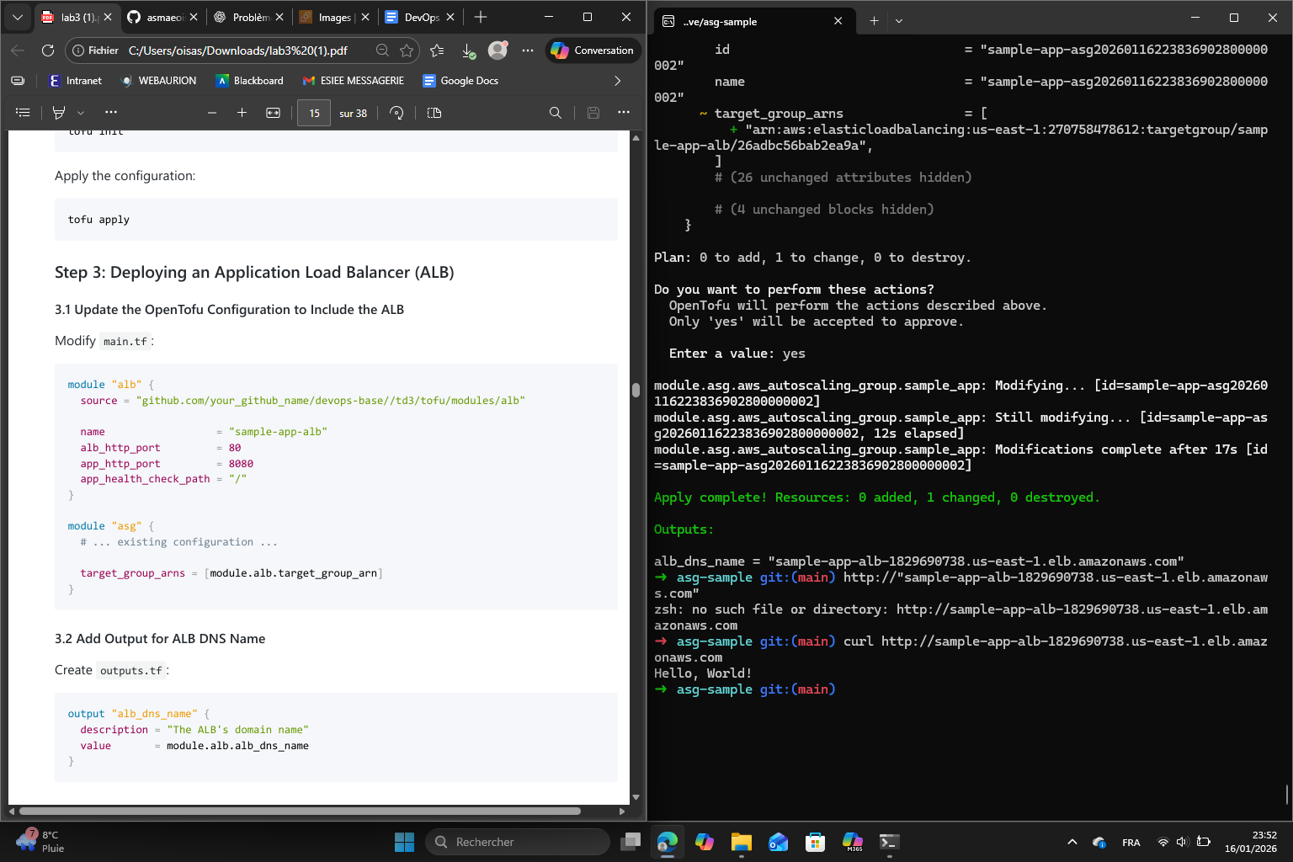Viewport: 1293px width, 862px height.
Task: Zoom in the PDF with plus icon
Action: [242, 113]
